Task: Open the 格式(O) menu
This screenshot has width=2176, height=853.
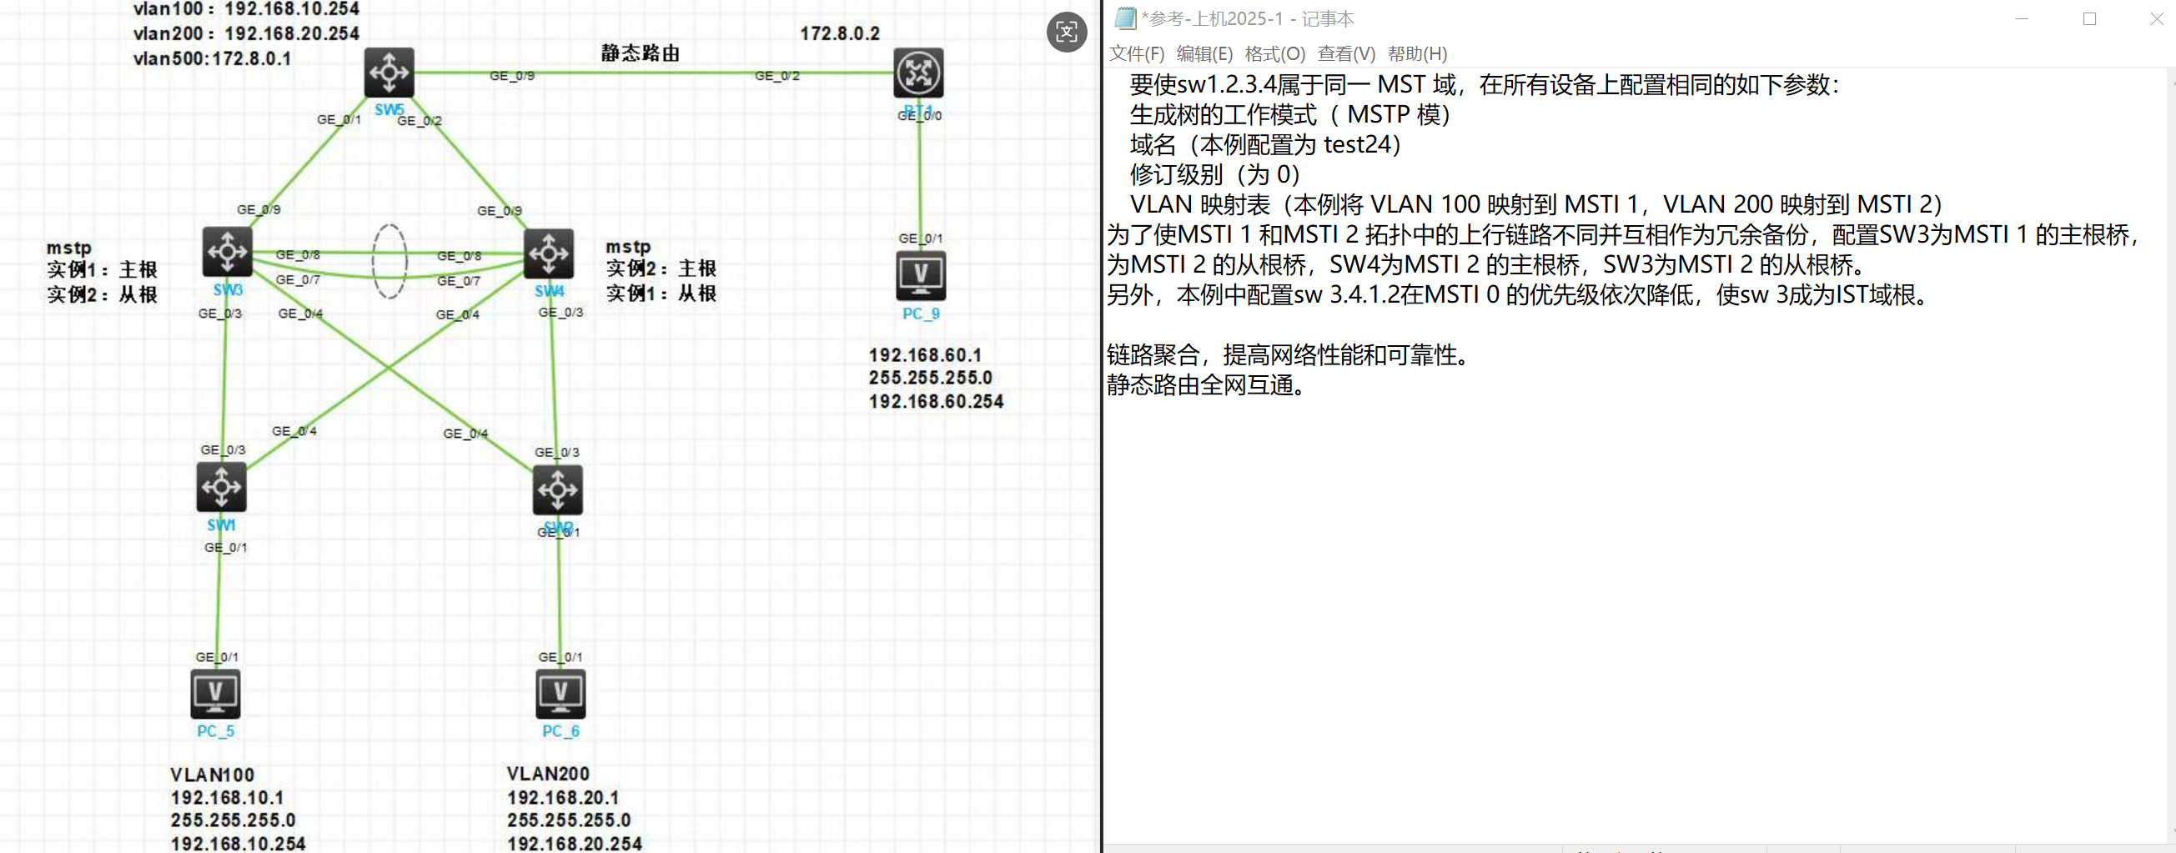Action: pos(1274,54)
